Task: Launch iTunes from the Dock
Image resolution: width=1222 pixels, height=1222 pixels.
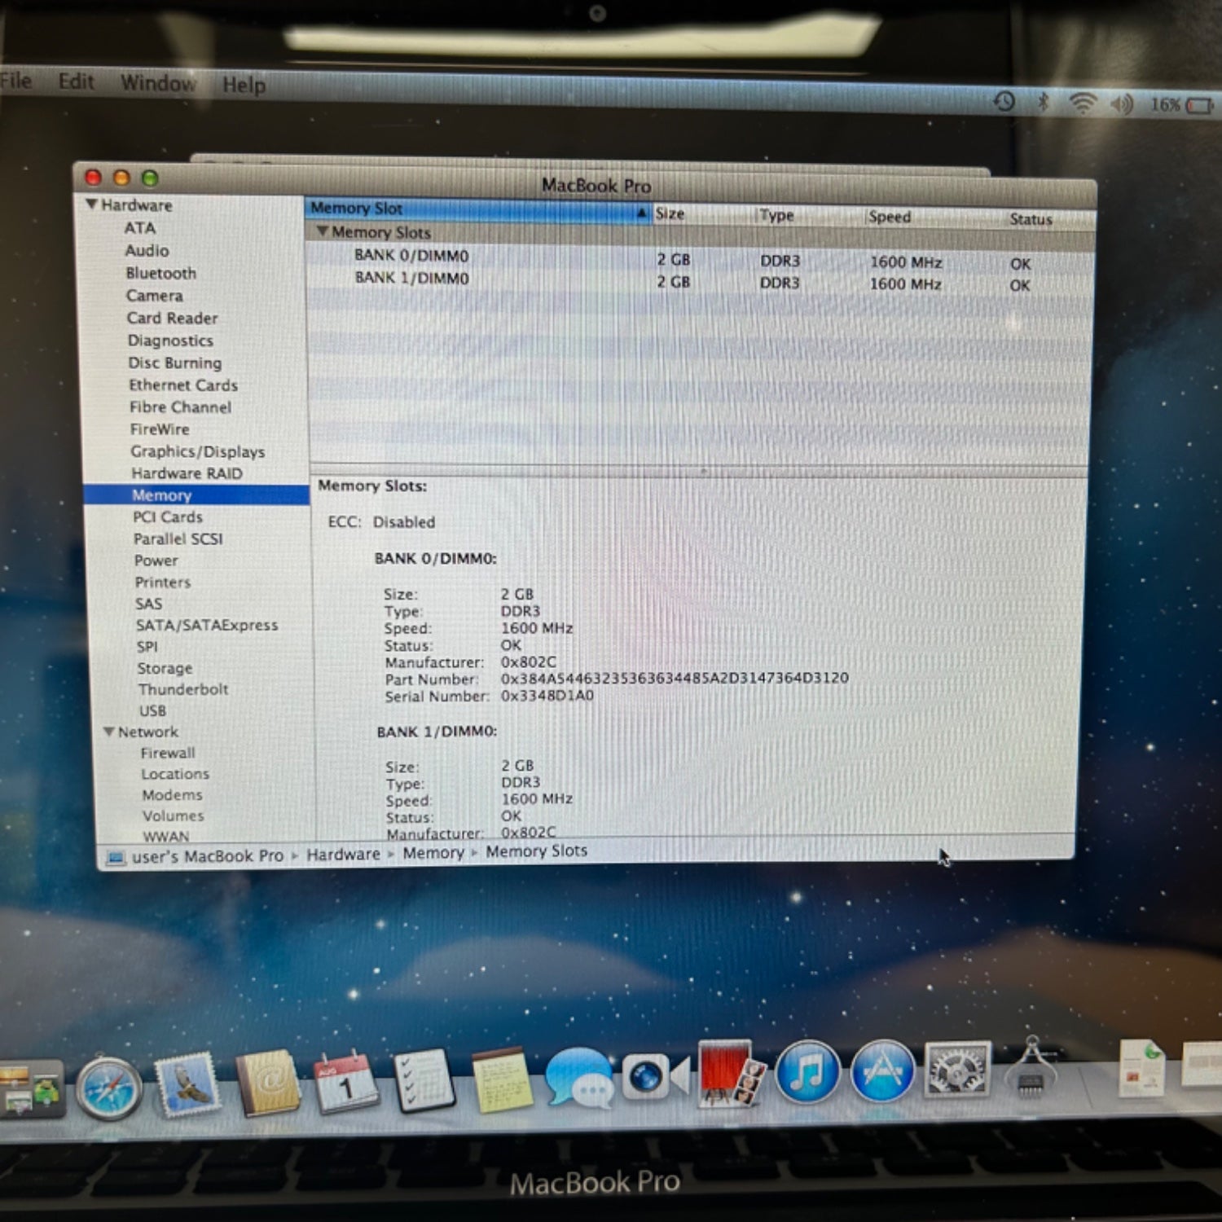Action: tap(807, 1072)
